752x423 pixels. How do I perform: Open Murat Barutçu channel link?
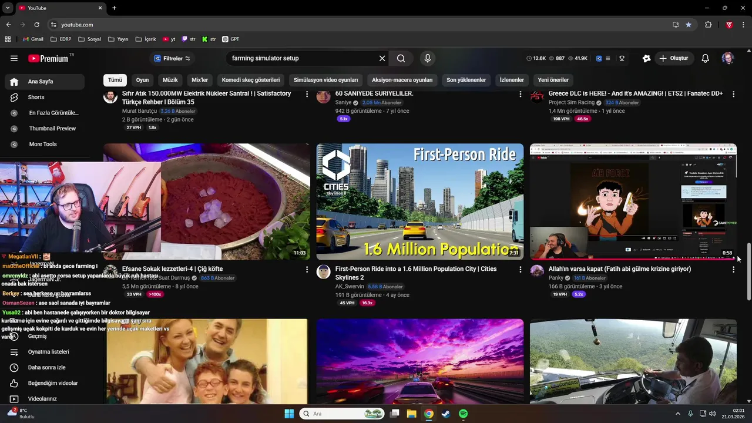[x=139, y=111]
